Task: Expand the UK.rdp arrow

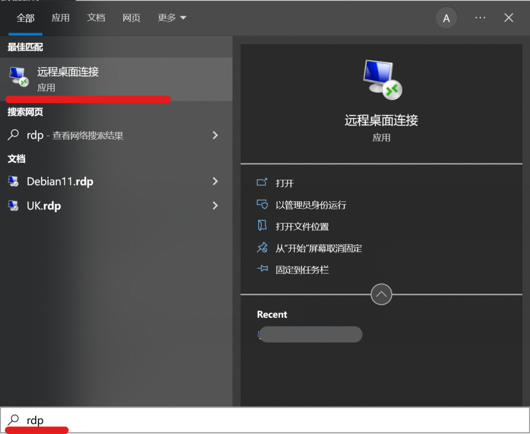Action: [x=215, y=206]
